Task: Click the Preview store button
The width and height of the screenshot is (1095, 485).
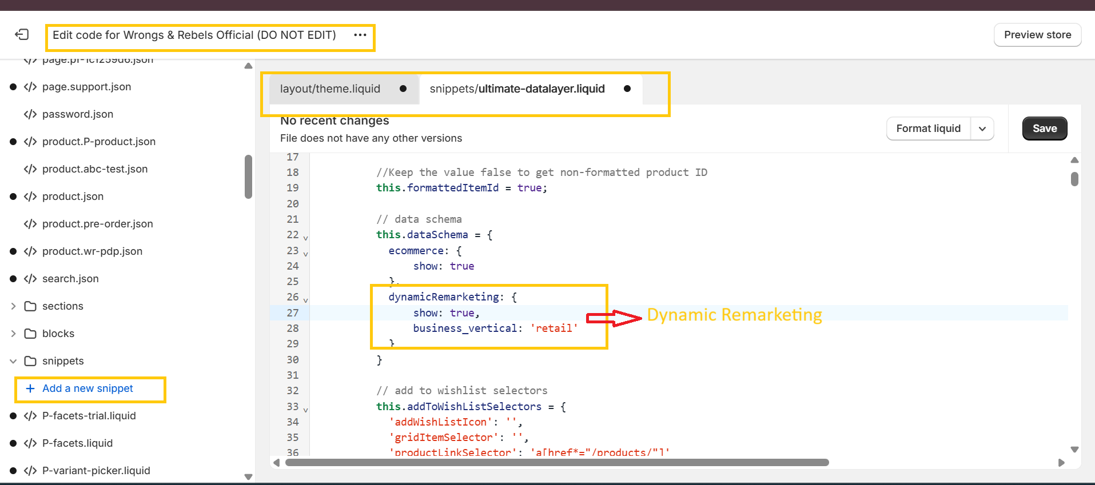Action: point(1037,35)
